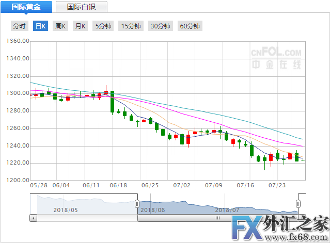Click the 1300.00 price axis label
Viewport: 330px width, 243px height.
coord(18,93)
